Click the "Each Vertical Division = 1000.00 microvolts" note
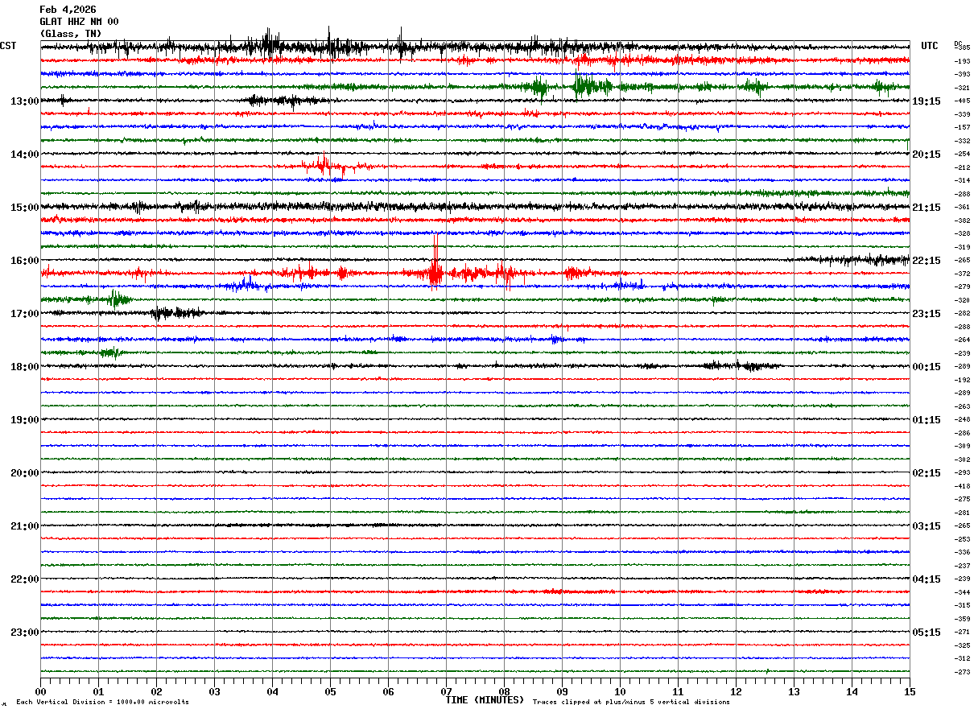This screenshot has height=713, width=974. (x=103, y=703)
